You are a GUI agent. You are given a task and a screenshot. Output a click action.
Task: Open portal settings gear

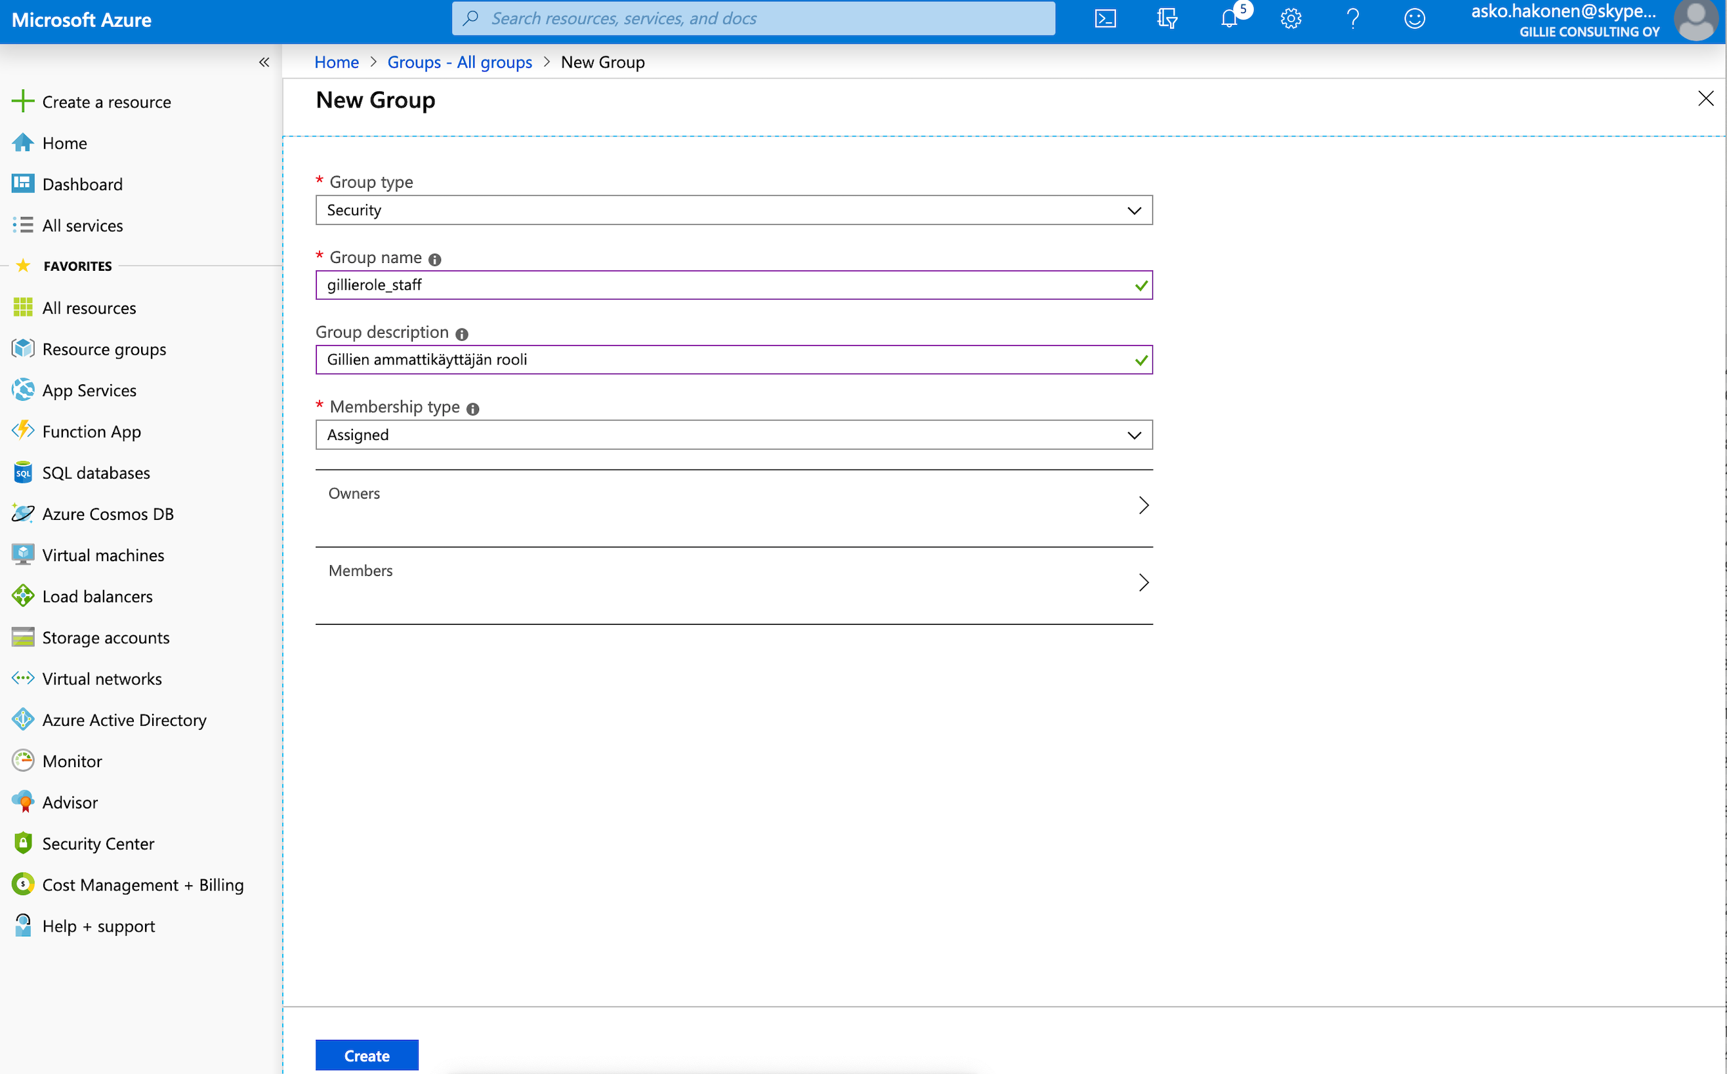tap(1291, 18)
